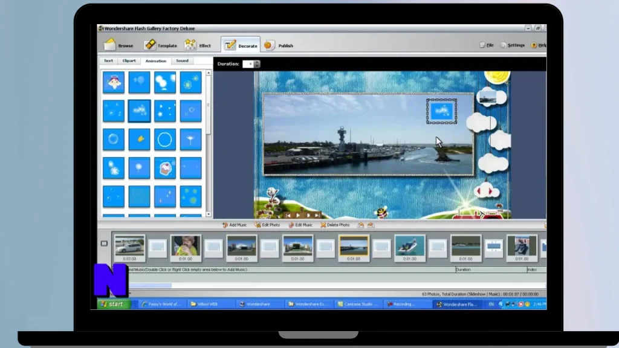Screen dimensions: 619x348
Task: Choose the soap bubble ring animation
Action: pos(114,140)
